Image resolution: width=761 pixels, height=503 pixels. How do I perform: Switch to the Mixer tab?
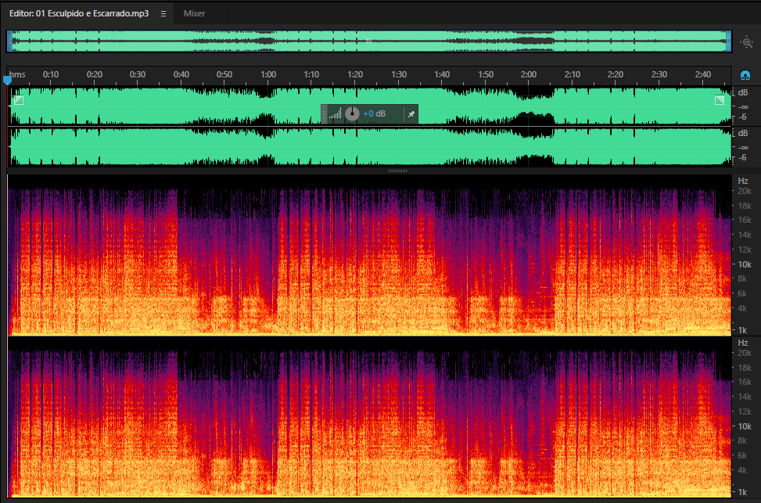click(x=194, y=13)
